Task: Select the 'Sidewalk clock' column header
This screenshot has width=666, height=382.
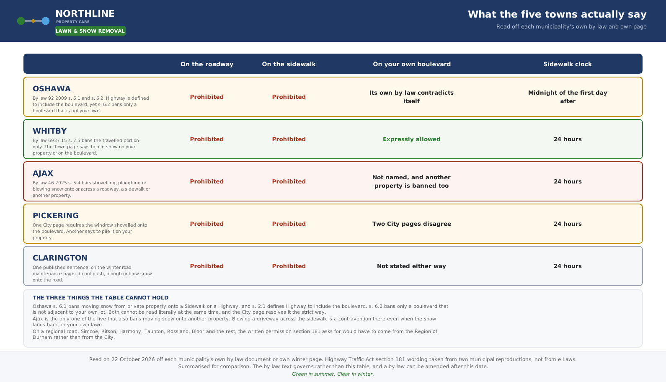Action: [x=568, y=64]
